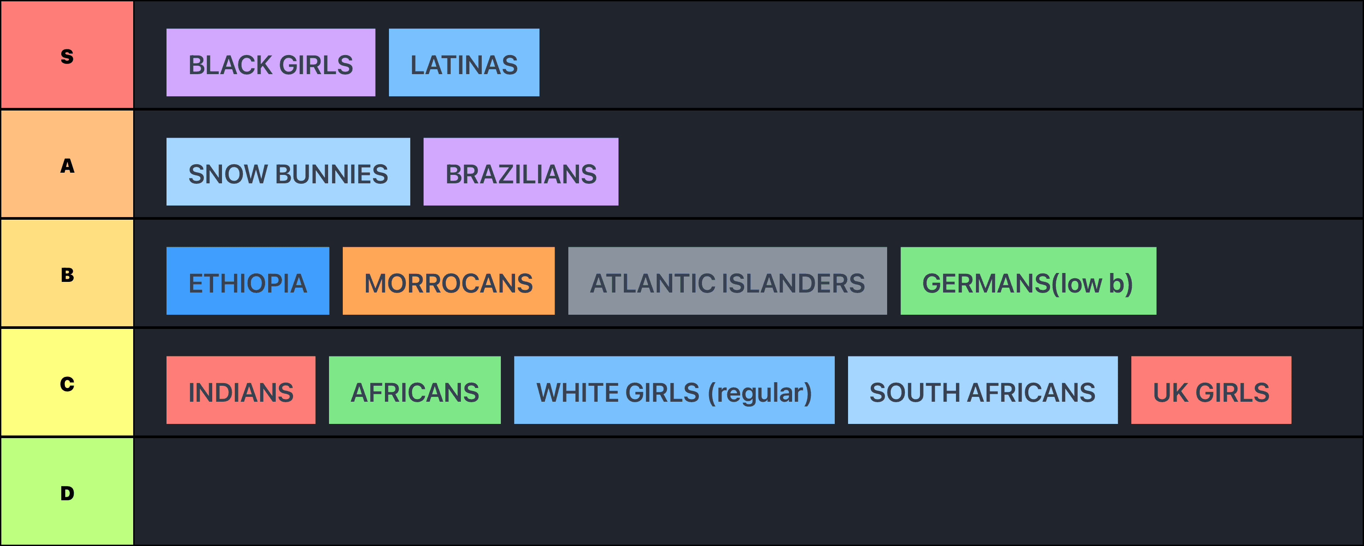The image size is (1364, 546).
Task: Select the WHITE GIRLS (regular) tile
Action: [674, 390]
